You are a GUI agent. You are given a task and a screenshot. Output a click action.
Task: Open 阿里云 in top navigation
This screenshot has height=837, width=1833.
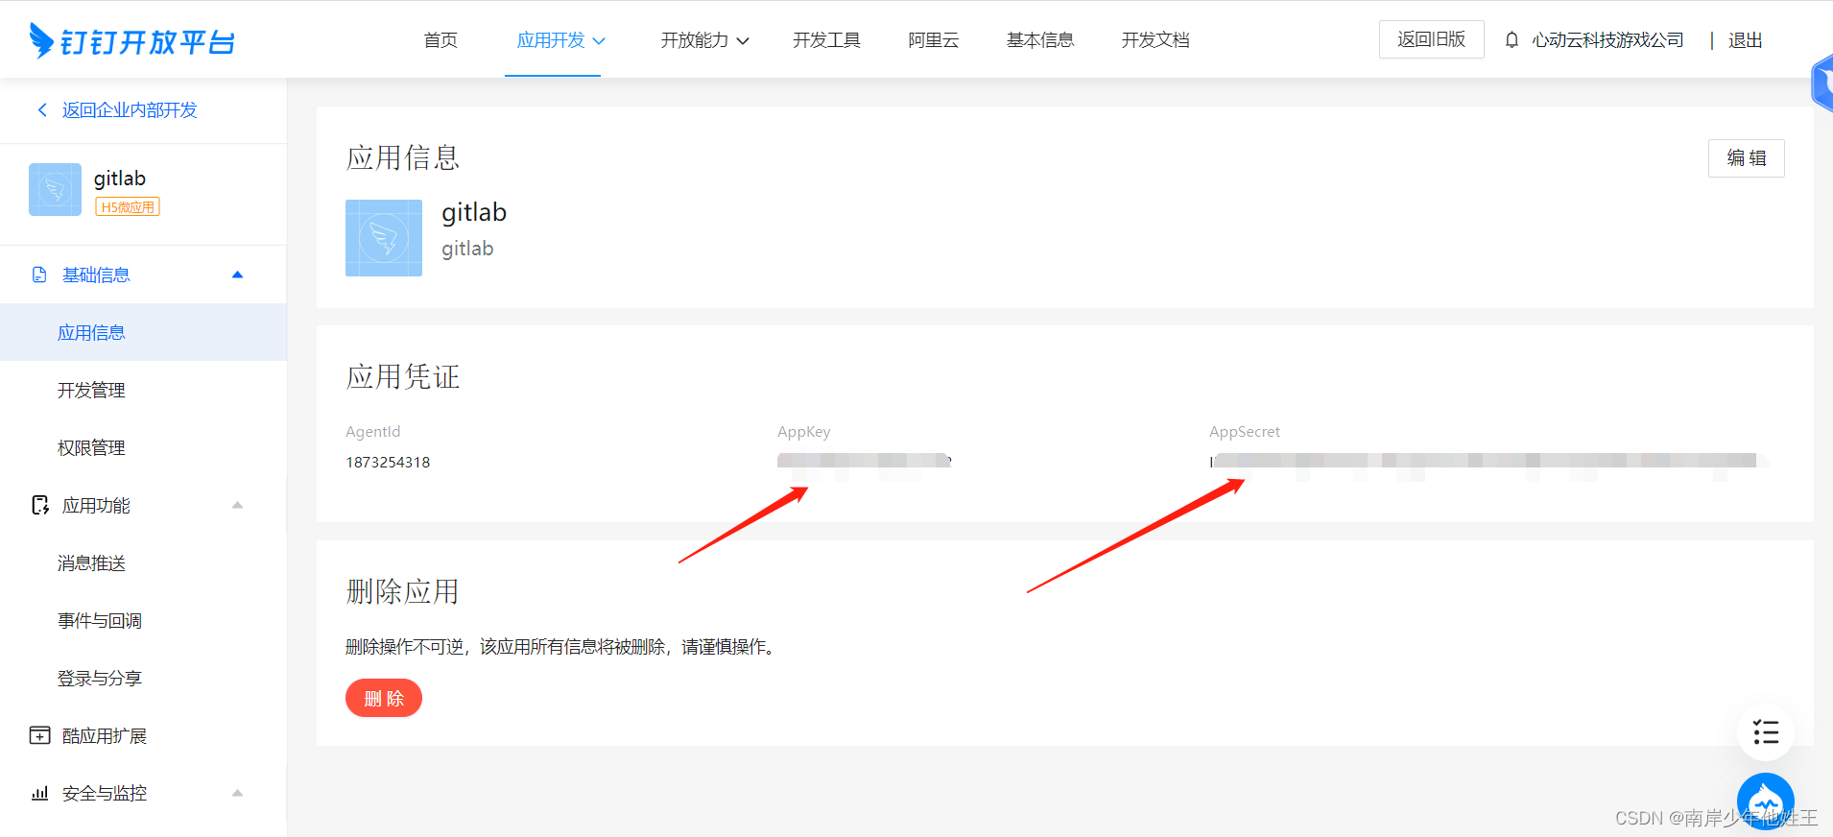point(933,40)
